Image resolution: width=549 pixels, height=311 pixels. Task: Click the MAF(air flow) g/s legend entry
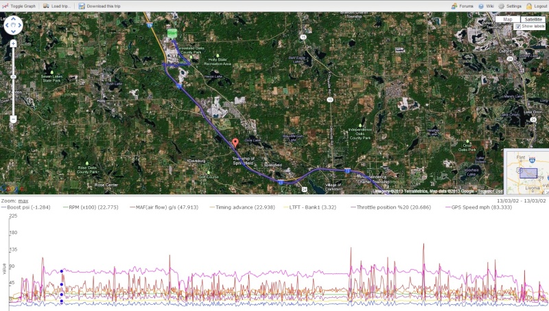point(164,207)
